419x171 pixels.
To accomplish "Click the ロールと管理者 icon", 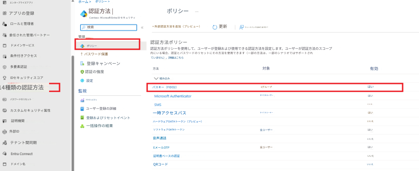I will pos(4,24).
